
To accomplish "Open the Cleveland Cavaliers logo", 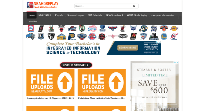I will coord(72,29).
